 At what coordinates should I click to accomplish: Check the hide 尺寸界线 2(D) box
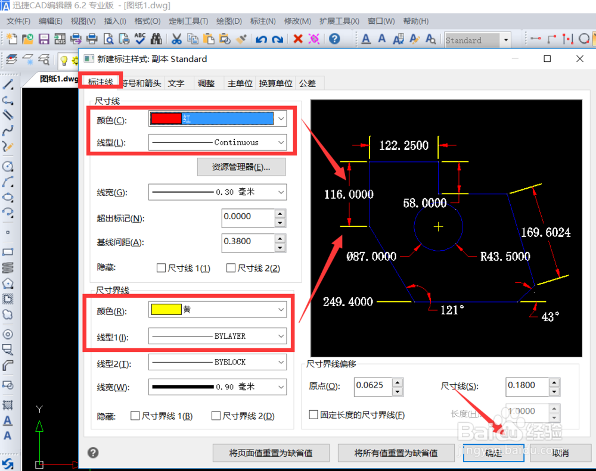pyautogui.click(x=216, y=416)
